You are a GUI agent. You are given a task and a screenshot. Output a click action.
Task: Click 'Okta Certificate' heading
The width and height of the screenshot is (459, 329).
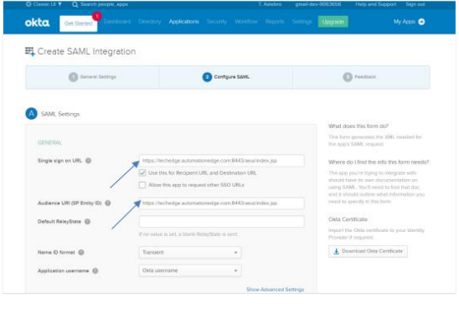(x=348, y=219)
